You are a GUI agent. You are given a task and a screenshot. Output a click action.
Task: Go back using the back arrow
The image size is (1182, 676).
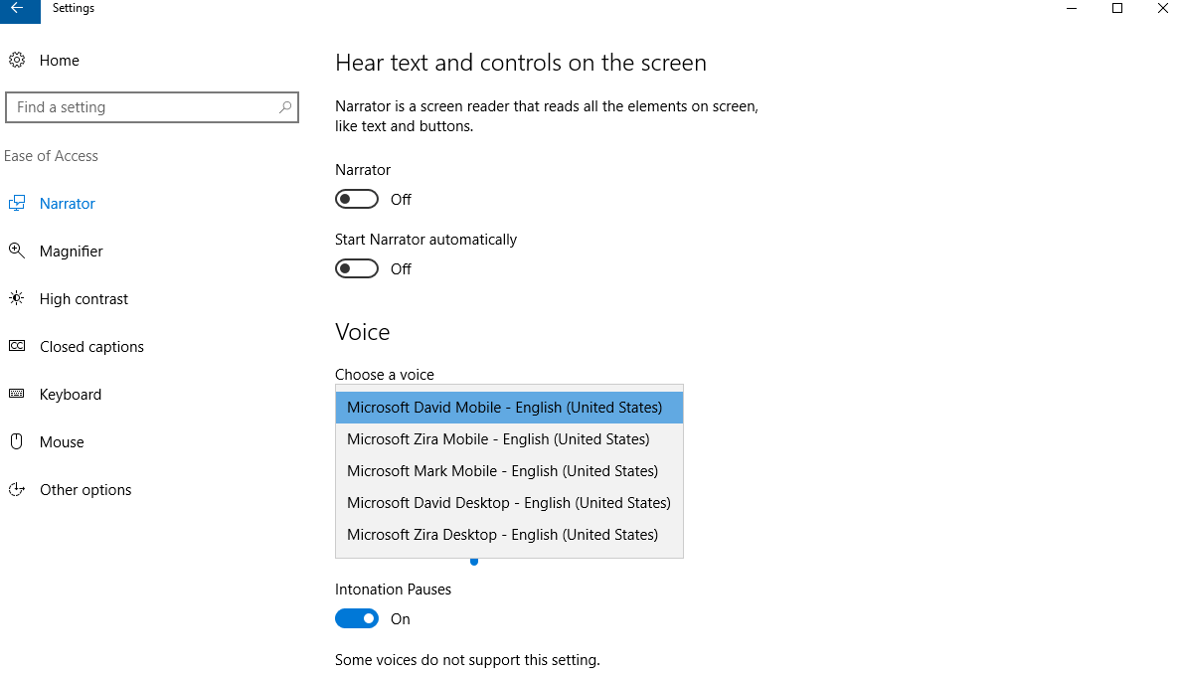pos(17,9)
